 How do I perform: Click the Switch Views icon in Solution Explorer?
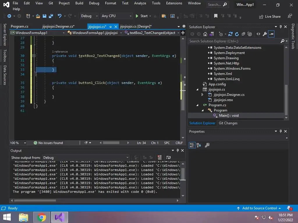pyautogui.click(x=212, y=34)
